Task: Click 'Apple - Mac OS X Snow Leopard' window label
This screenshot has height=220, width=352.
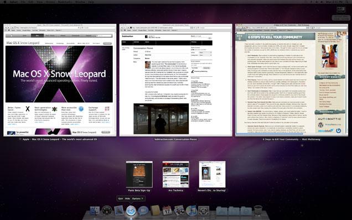Action: tap(60, 139)
